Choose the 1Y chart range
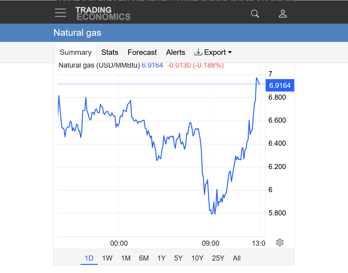 point(161,258)
